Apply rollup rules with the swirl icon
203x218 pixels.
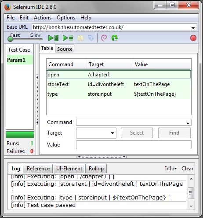click(x=104, y=38)
